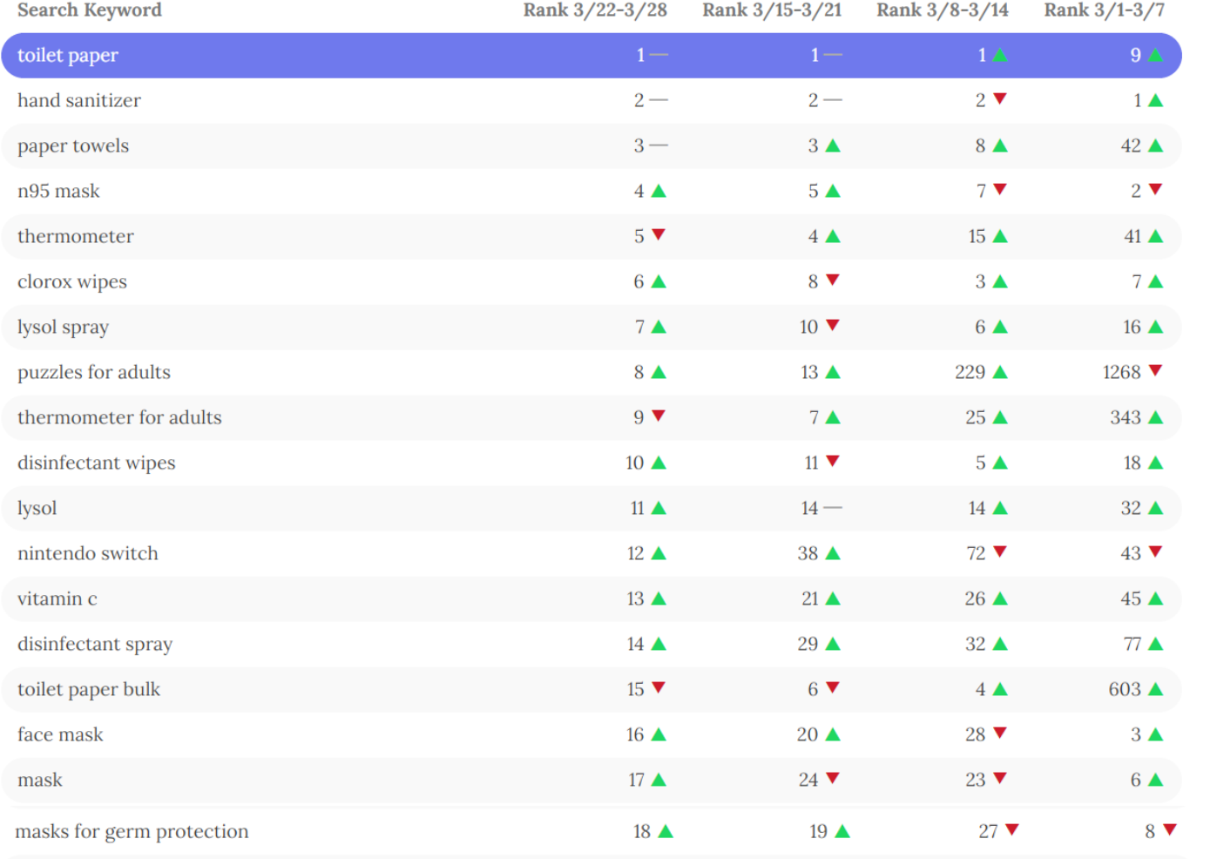Select the Rank 3/1-3/7 column header
The image size is (1210, 859).
coord(1104,10)
